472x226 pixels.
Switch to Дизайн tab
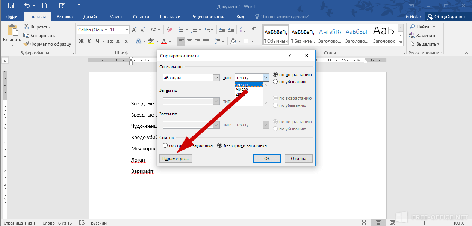(x=91, y=17)
